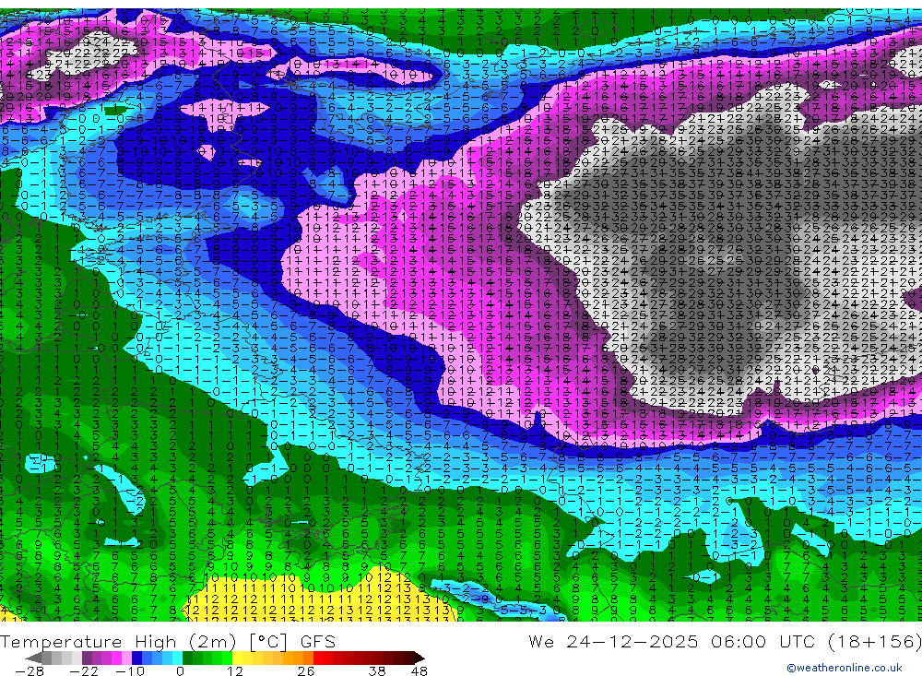The width and height of the screenshot is (922, 676).
Task: Pick the bright red swatch right of 26
Action: 319,658
